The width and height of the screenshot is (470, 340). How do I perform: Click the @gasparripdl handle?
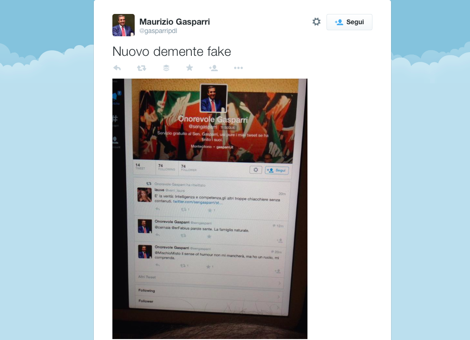[158, 31]
